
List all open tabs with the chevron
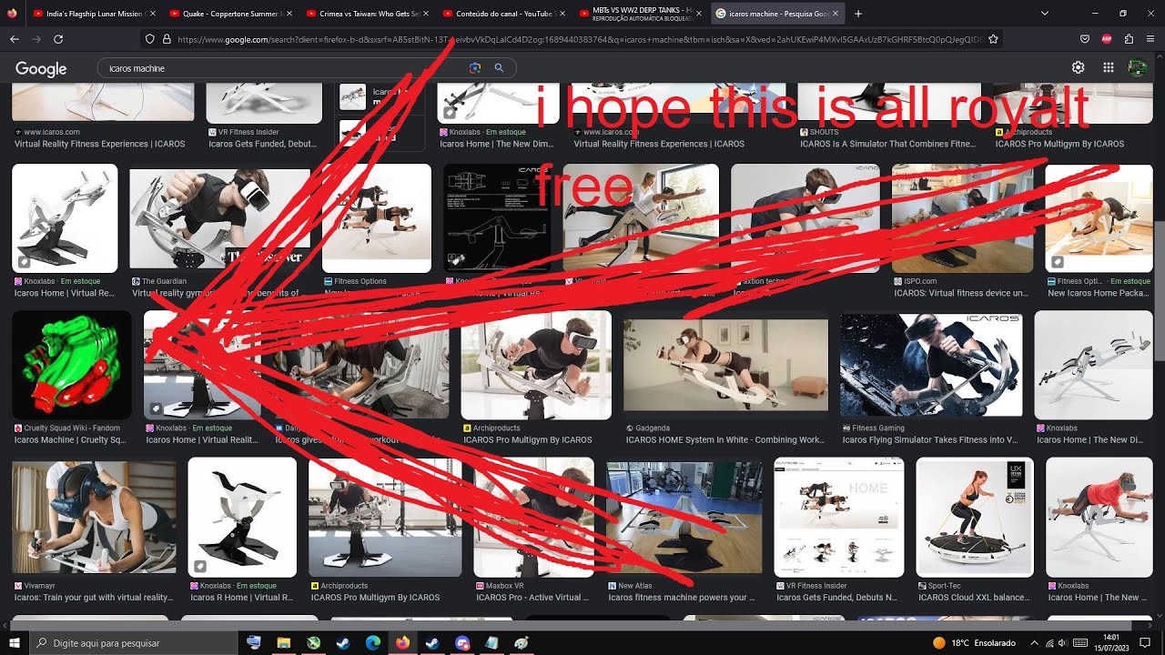click(x=1044, y=14)
